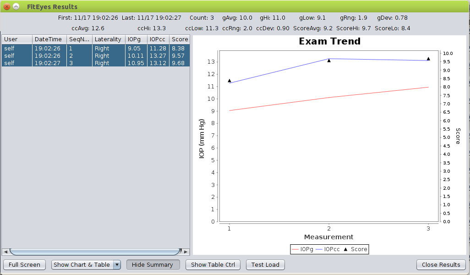Click the ScoreLo: 8.4 summary value
The image size is (470, 275).
click(393, 28)
